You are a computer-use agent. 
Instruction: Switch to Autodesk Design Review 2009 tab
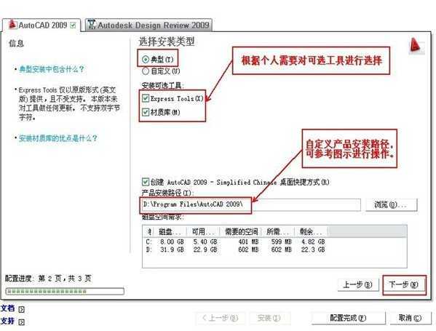[x=148, y=25]
